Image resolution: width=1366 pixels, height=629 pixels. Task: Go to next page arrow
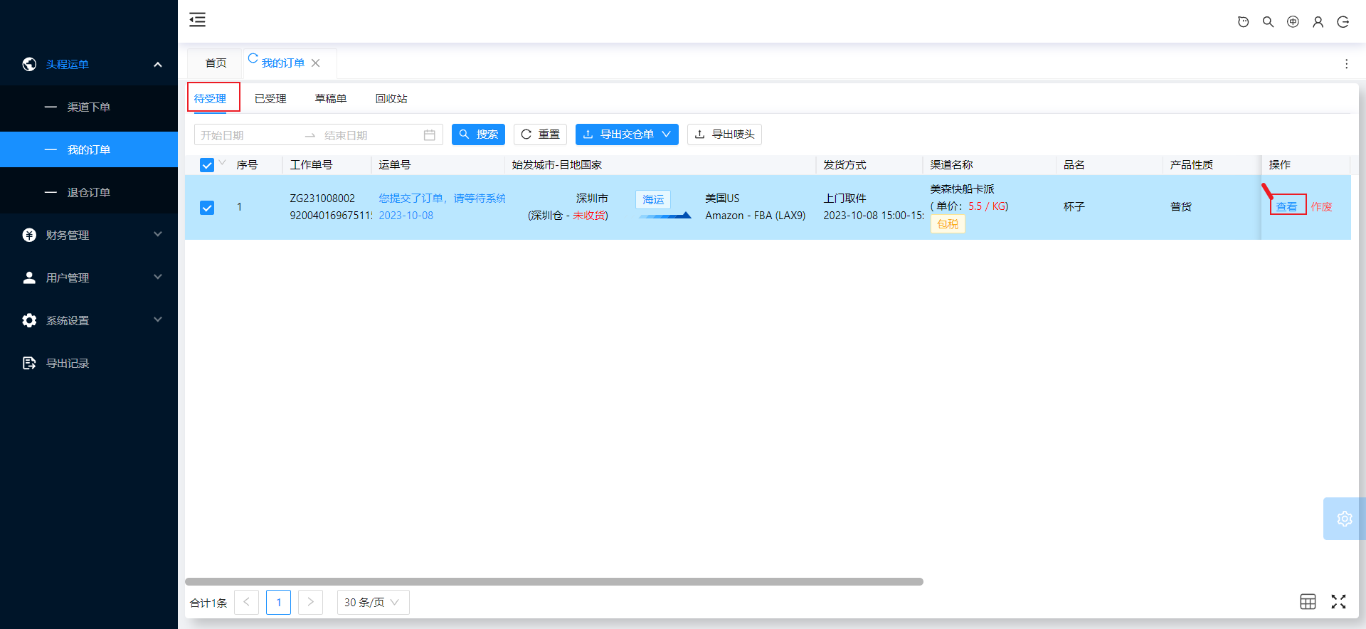[x=310, y=602]
